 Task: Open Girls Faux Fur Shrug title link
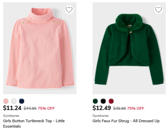pos(126,121)
